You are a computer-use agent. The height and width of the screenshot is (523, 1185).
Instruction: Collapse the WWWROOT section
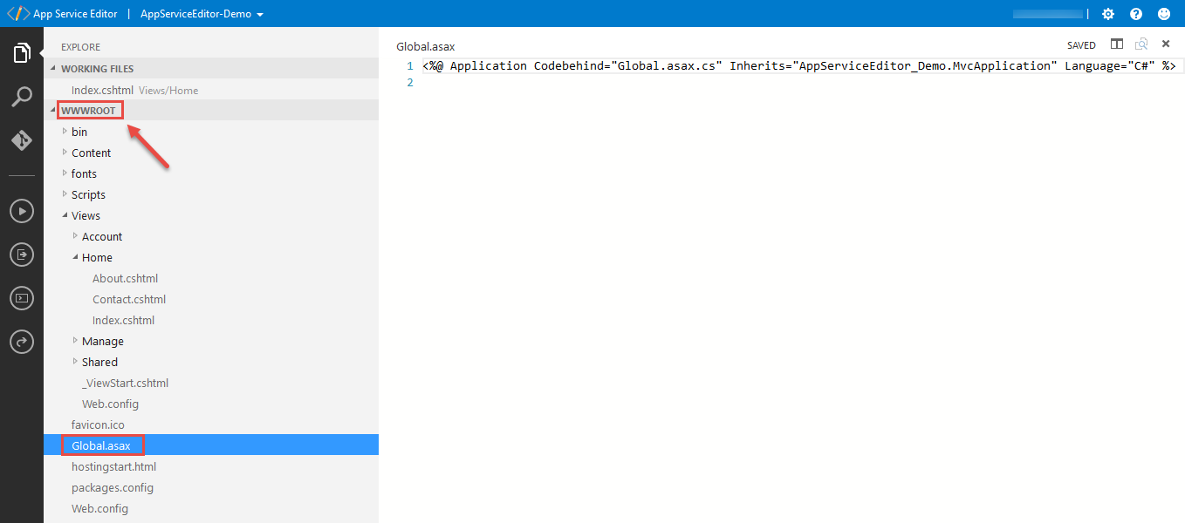pyautogui.click(x=211, y=110)
